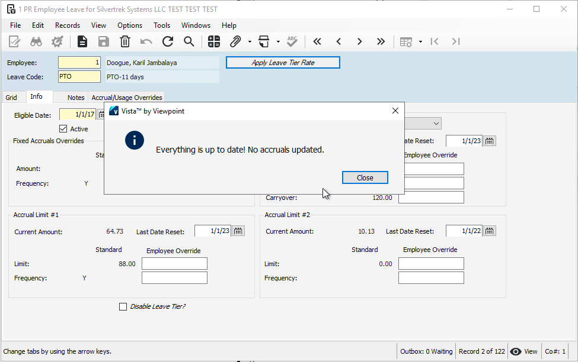Expand the grid settings dropdown arrow
This screenshot has width=578, height=362.
point(420,41)
